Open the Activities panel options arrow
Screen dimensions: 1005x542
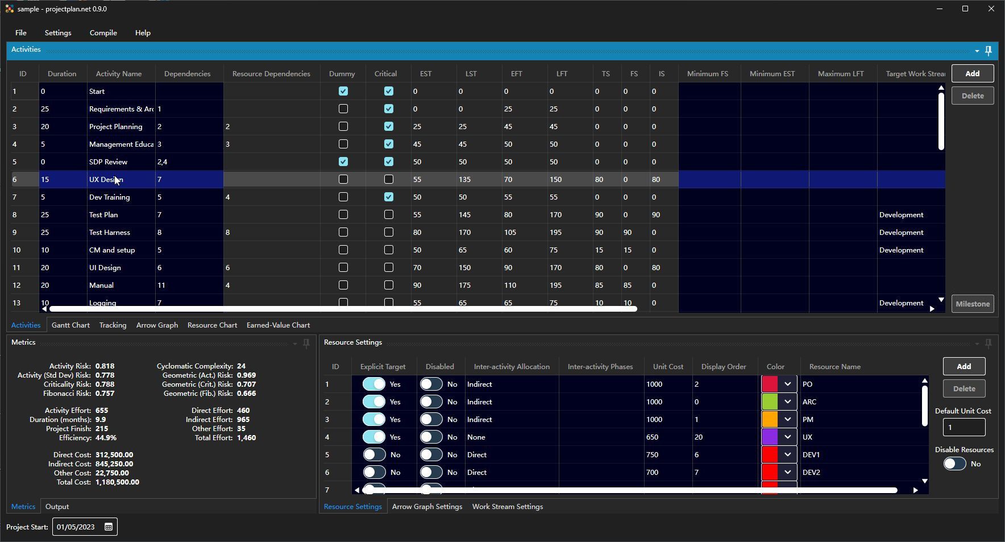(977, 51)
